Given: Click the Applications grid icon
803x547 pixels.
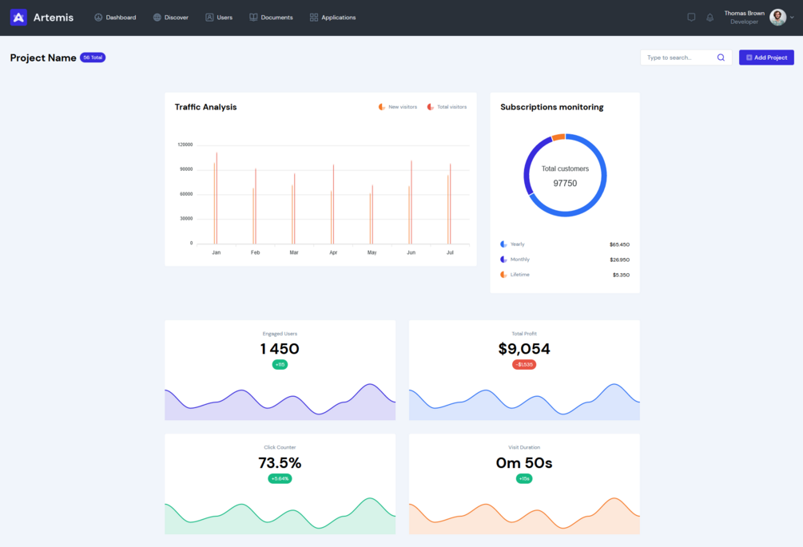Looking at the screenshot, I should pos(314,18).
